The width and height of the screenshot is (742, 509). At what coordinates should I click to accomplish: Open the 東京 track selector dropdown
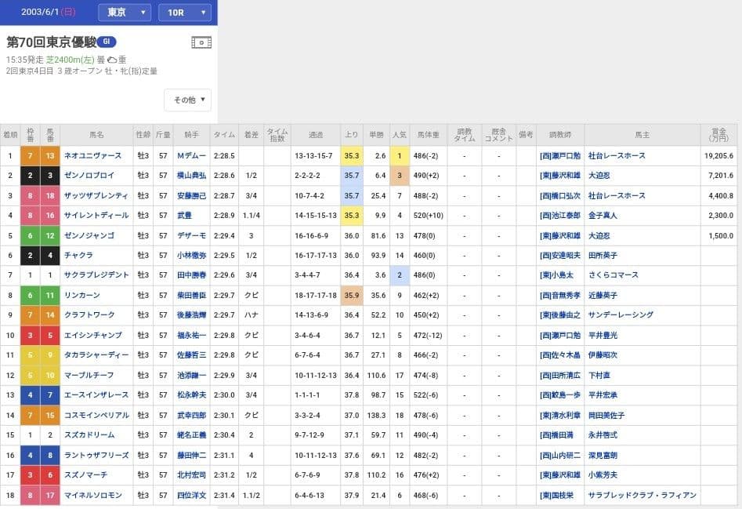[123, 13]
